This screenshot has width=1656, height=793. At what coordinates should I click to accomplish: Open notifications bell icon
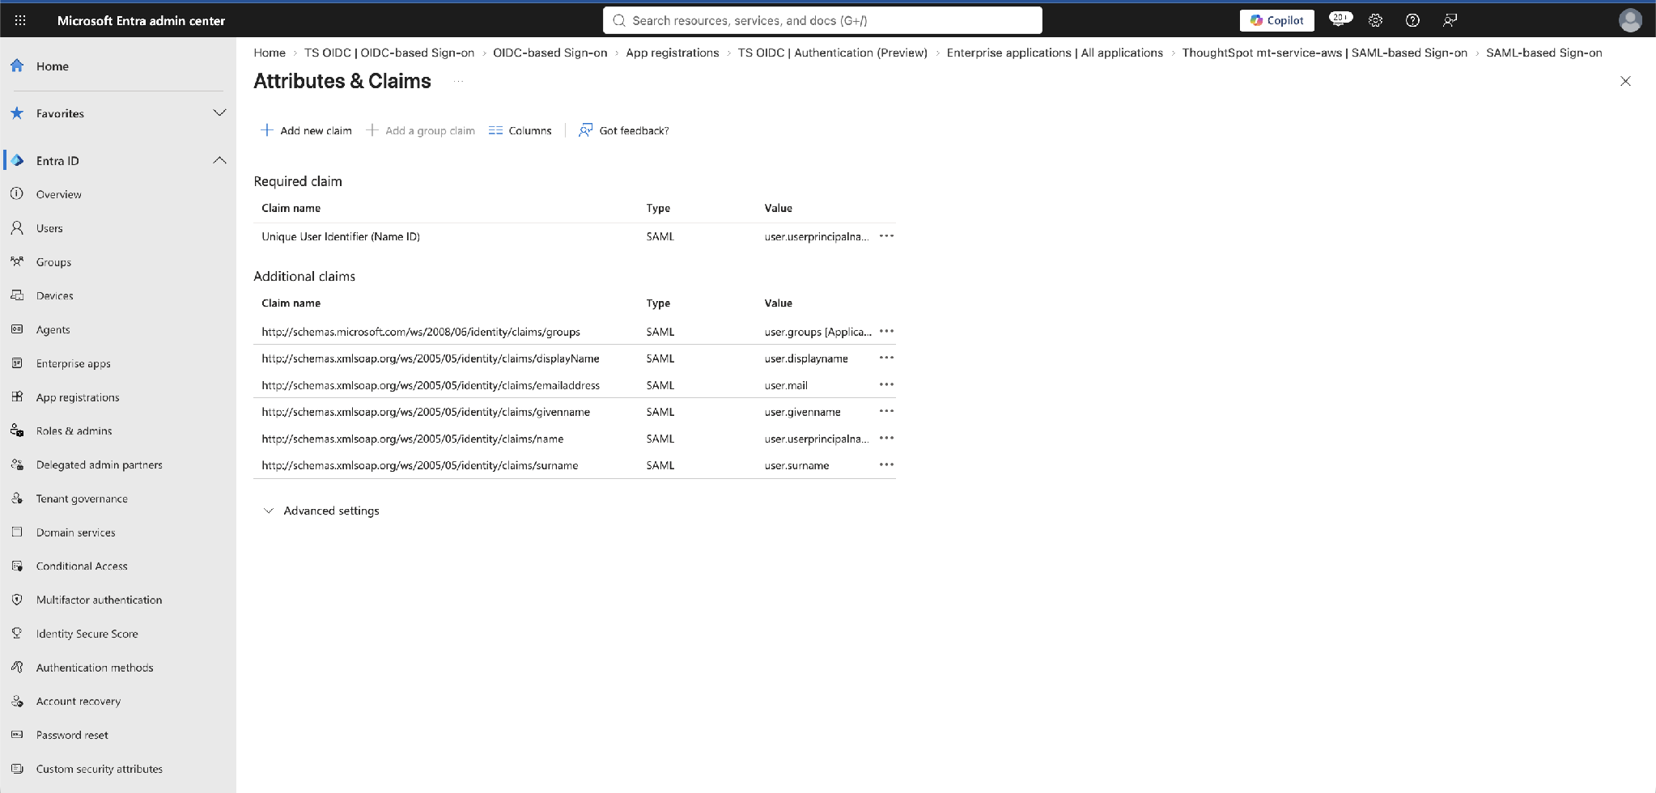(1340, 19)
